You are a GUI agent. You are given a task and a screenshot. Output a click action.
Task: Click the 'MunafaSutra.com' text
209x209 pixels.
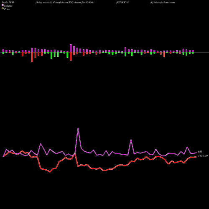[x=164, y=3]
